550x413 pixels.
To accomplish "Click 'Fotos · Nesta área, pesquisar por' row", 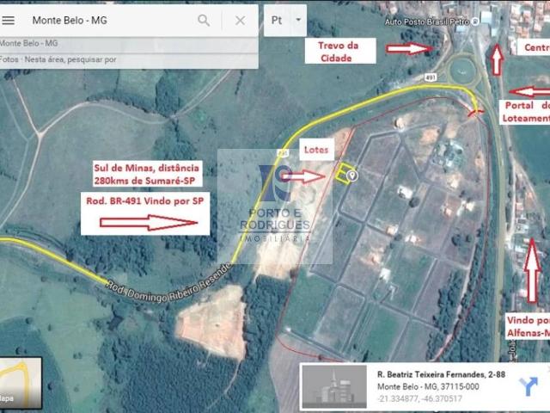I will click(x=129, y=59).
